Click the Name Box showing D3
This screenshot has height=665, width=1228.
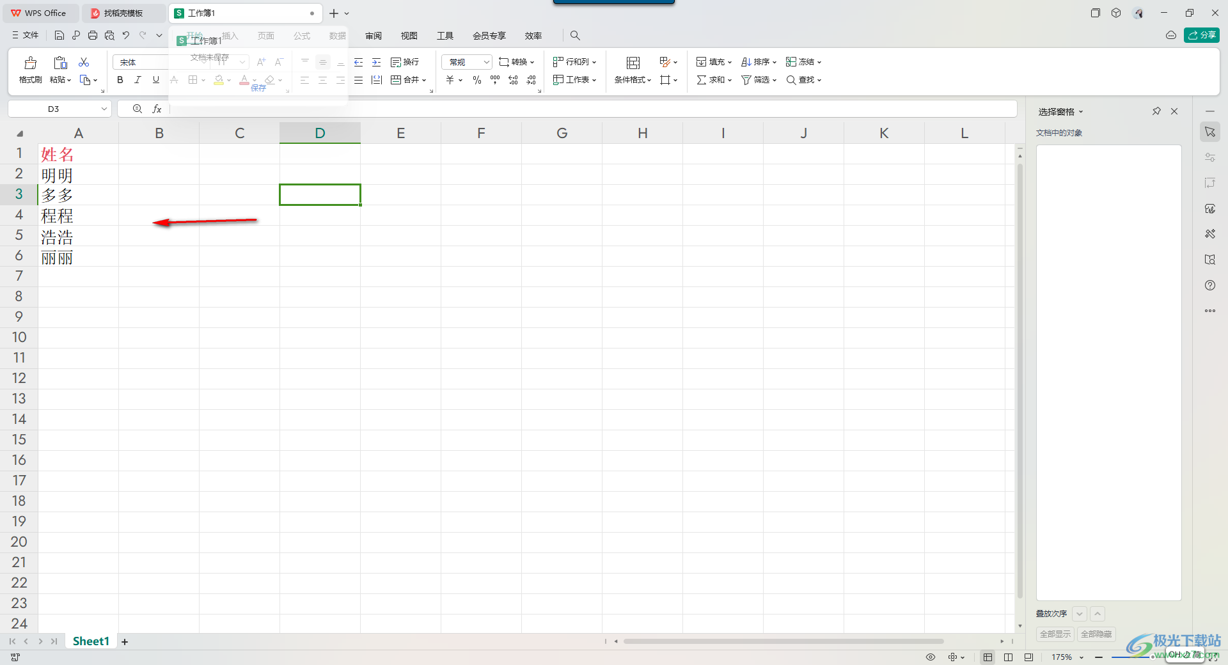click(59, 109)
